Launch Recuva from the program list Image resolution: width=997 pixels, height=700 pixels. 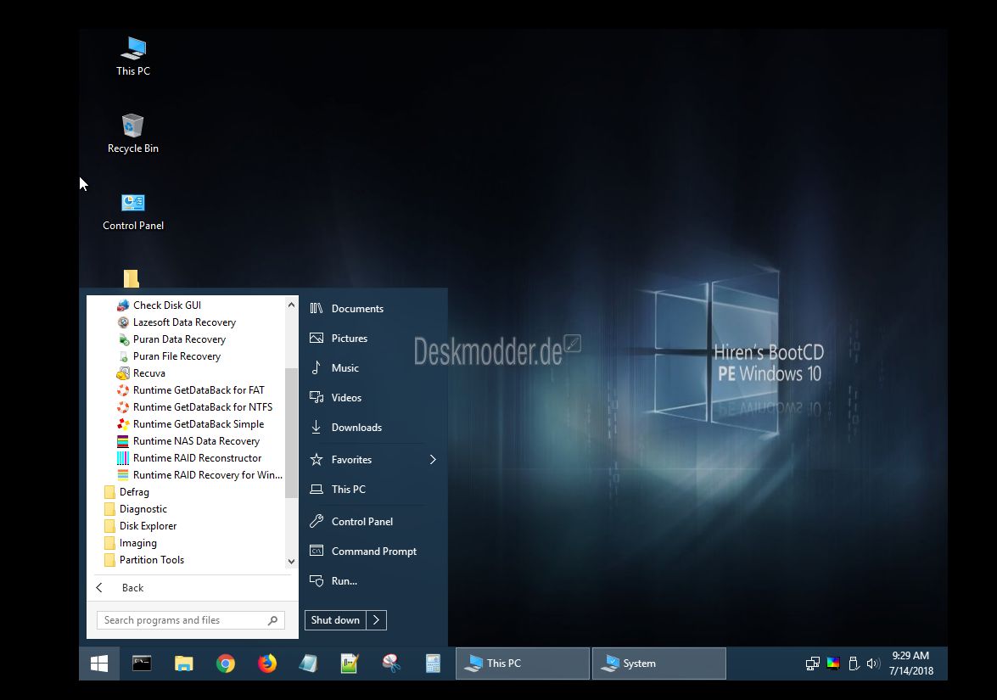click(x=148, y=373)
